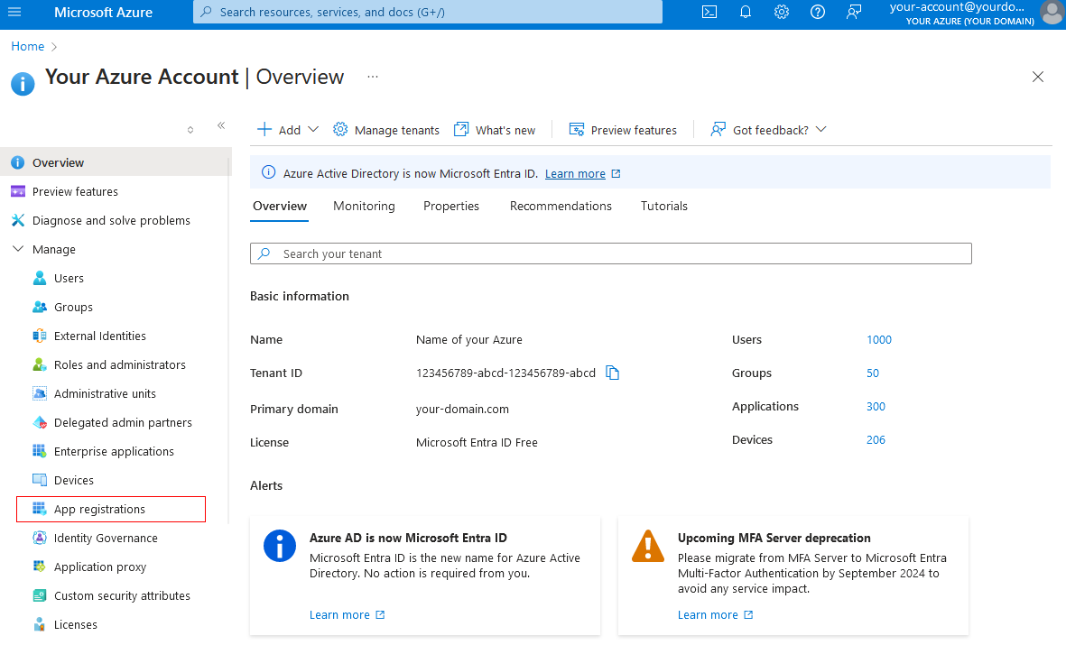Image resolution: width=1066 pixels, height=645 pixels.
Task: Open the notifications bell
Action: 745,13
